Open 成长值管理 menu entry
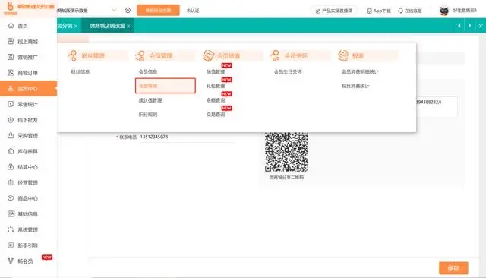Screen dimensions: 486x278 (x=150, y=100)
